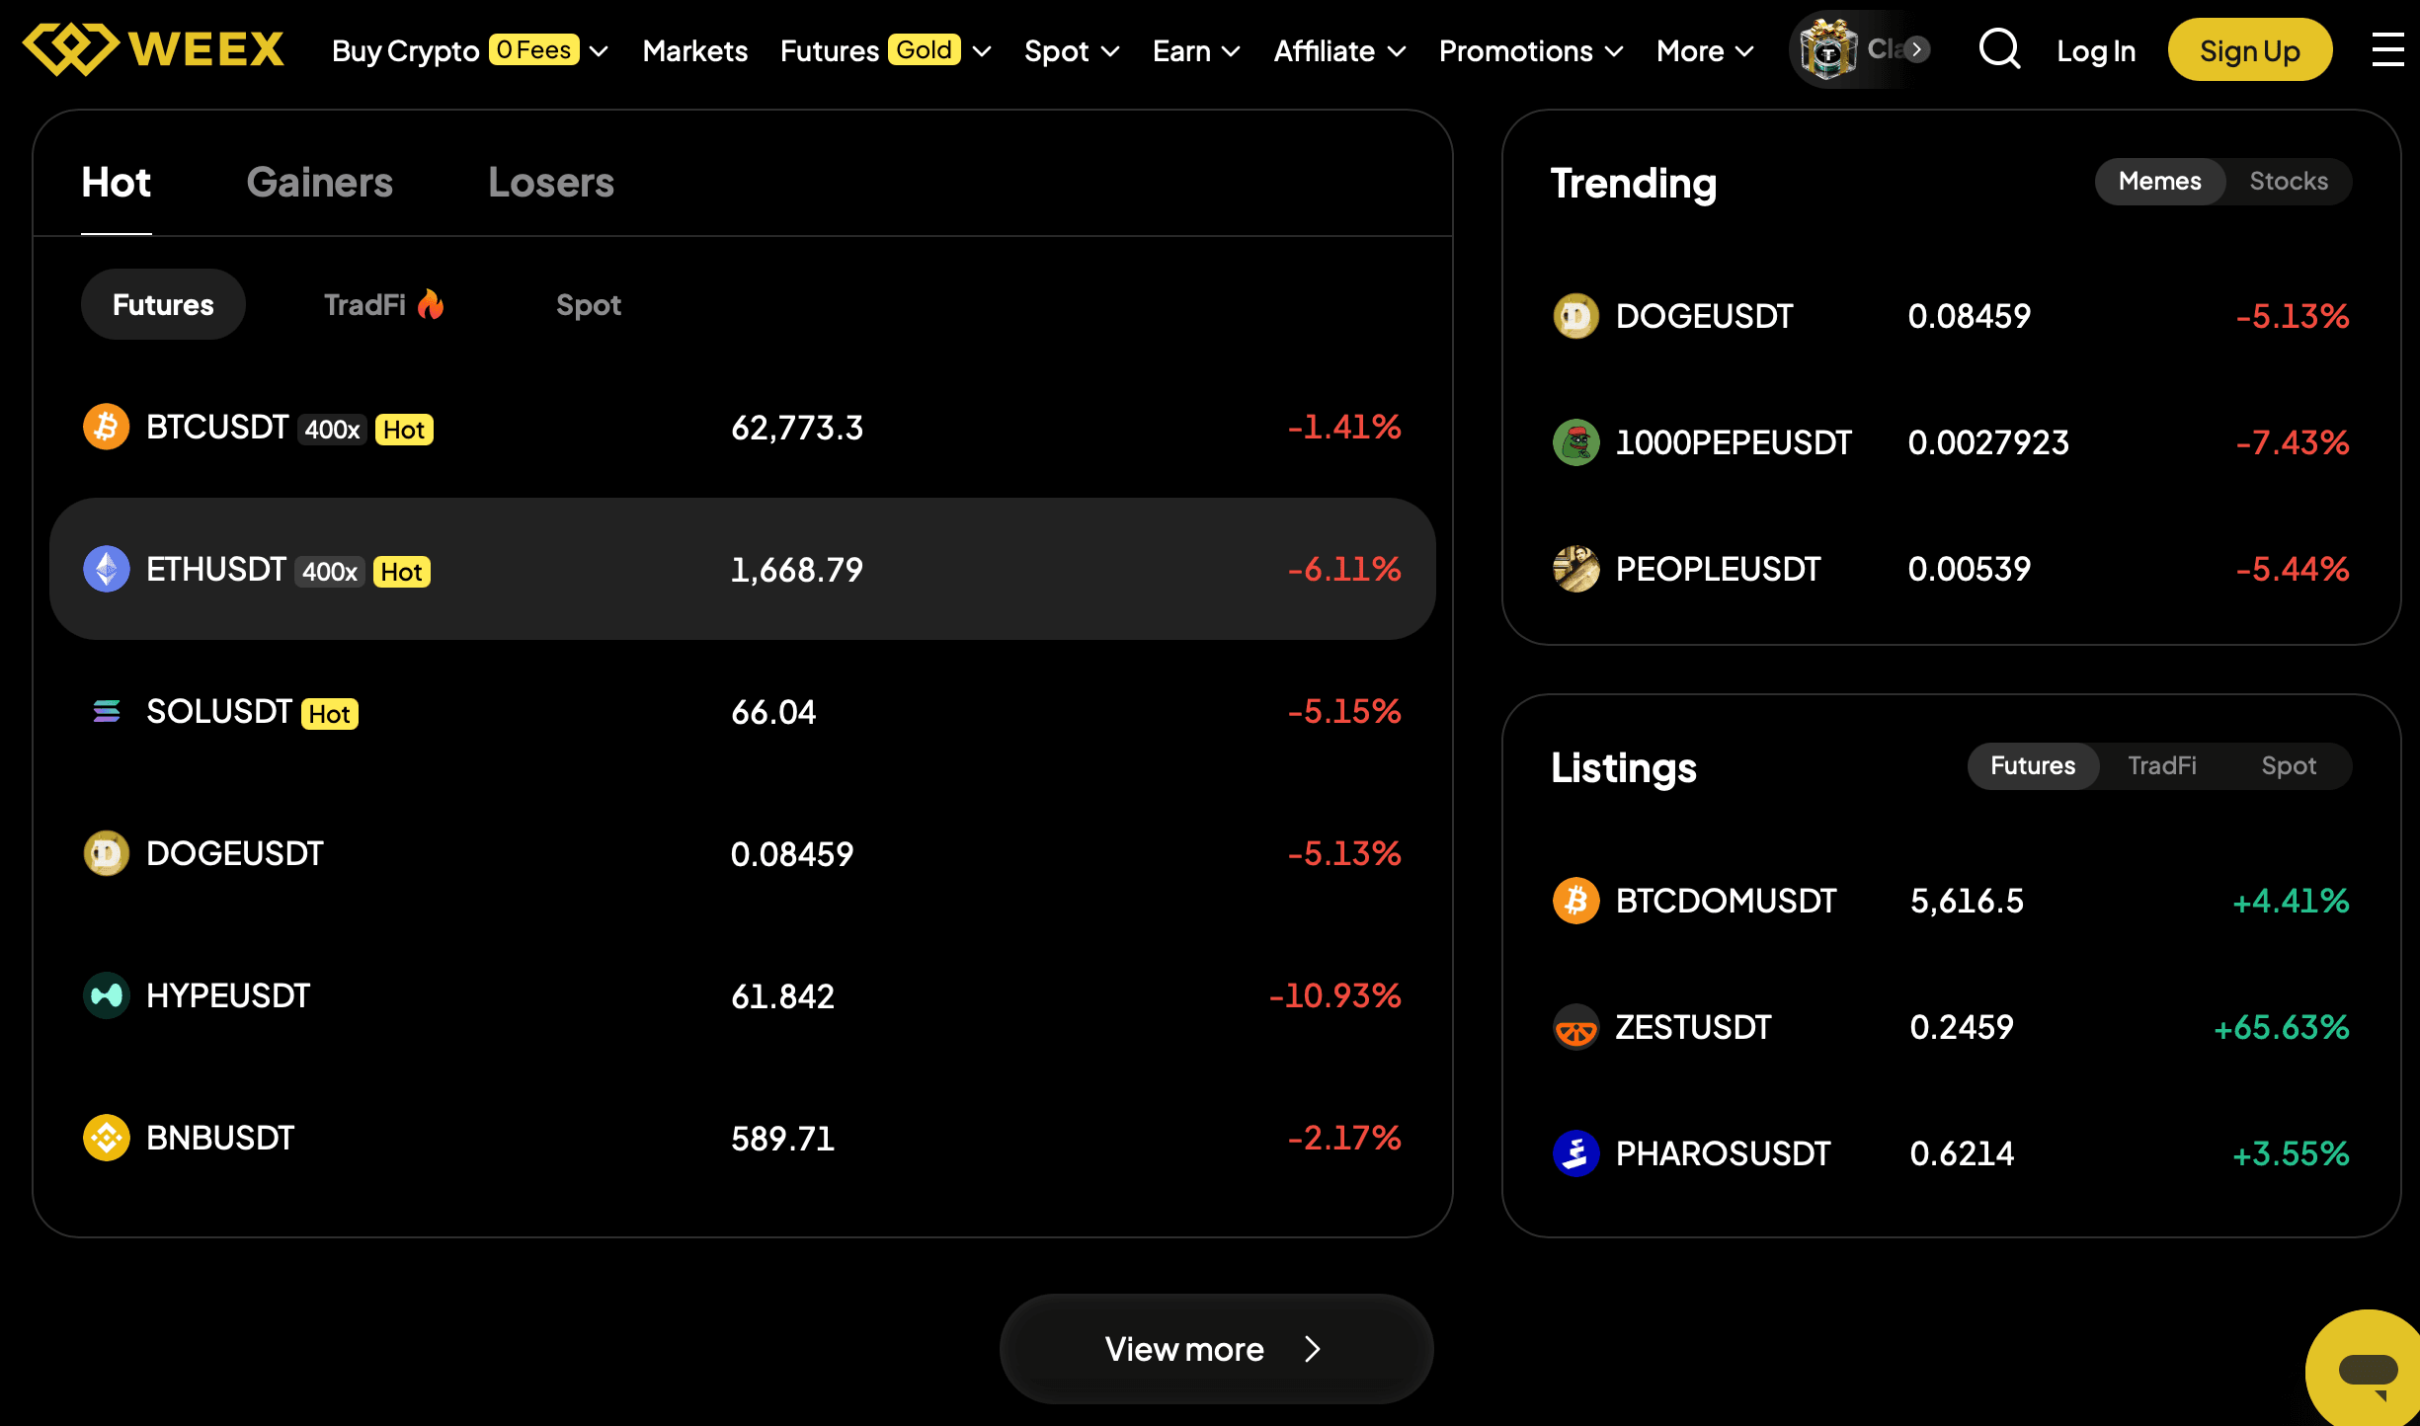Open HYPEUSDT pair name
This screenshot has width=2420, height=1426.
(228, 995)
